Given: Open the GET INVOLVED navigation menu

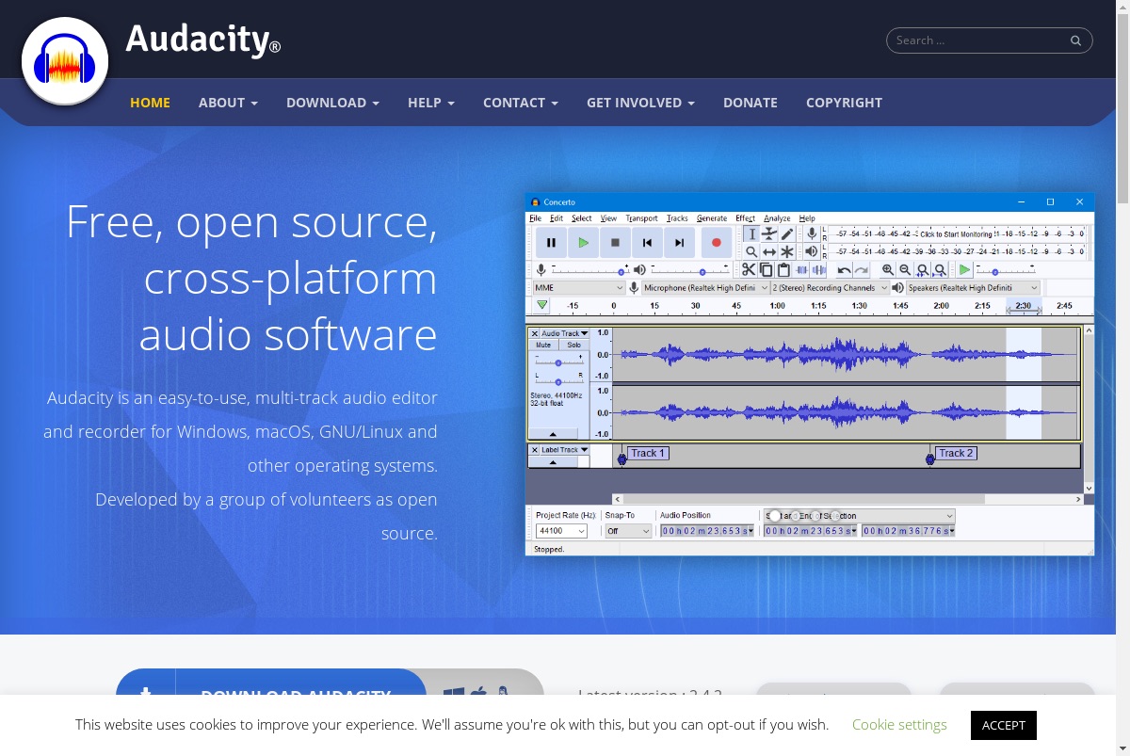Looking at the screenshot, I should 640,103.
